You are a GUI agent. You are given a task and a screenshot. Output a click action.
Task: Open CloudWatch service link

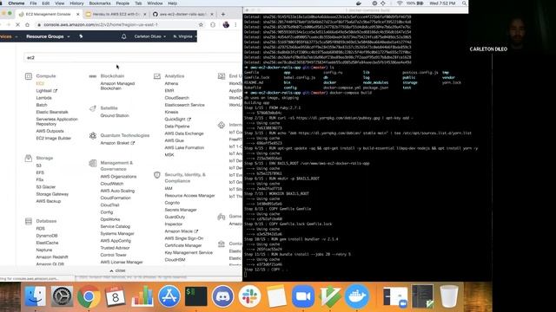pos(112,184)
